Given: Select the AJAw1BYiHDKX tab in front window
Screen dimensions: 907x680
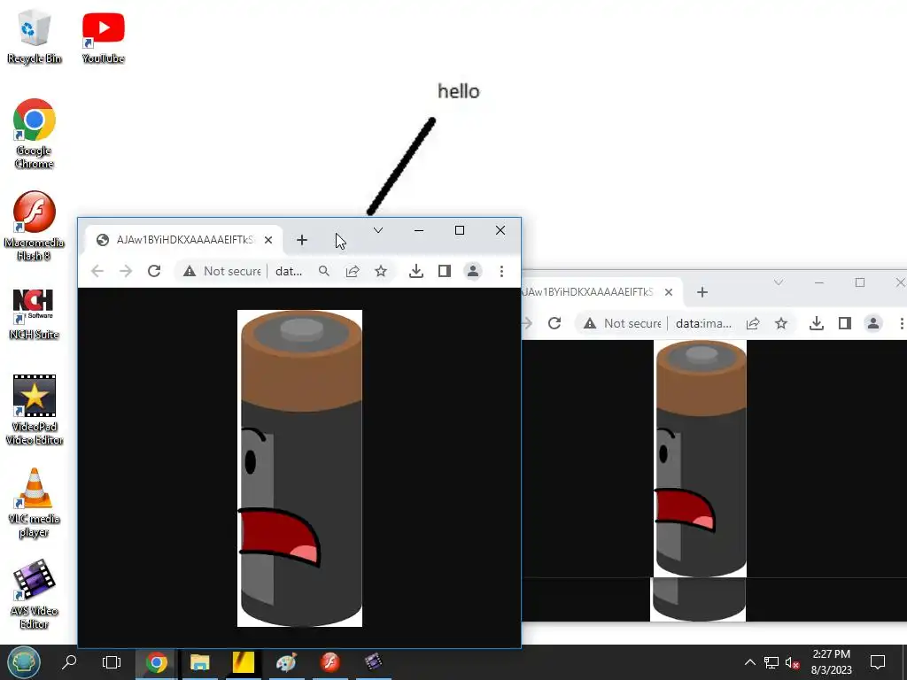Looking at the screenshot, I should [x=184, y=239].
